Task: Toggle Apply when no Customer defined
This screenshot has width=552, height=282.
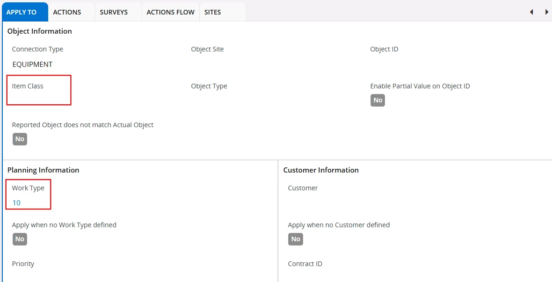Action: coord(296,239)
